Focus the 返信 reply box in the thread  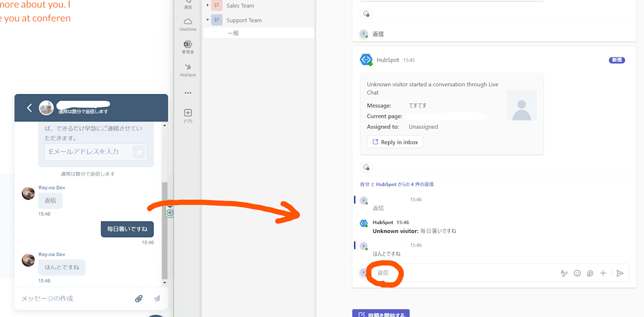pos(464,273)
